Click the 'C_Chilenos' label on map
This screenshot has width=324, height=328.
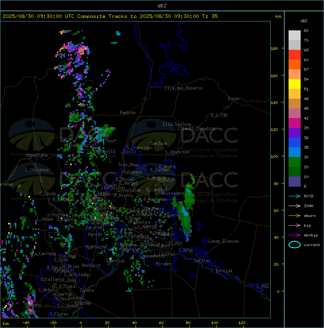37,170
